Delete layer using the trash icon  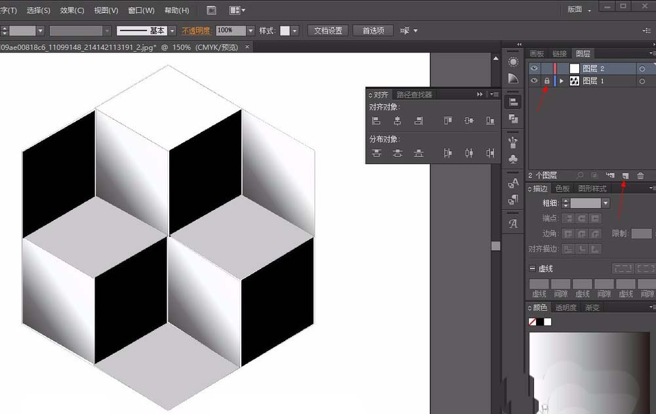tap(640, 175)
